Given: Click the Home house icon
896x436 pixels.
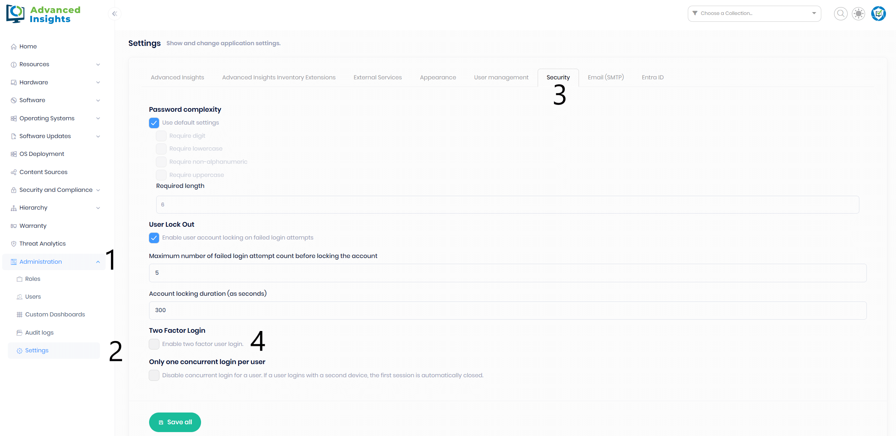Looking at the screenshot, I should pos(14,47).
